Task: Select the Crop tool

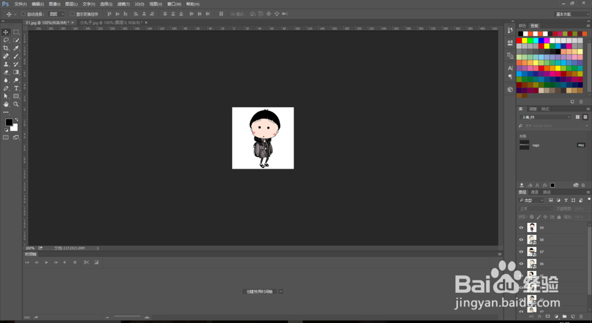Action: (x=6, y=48)
